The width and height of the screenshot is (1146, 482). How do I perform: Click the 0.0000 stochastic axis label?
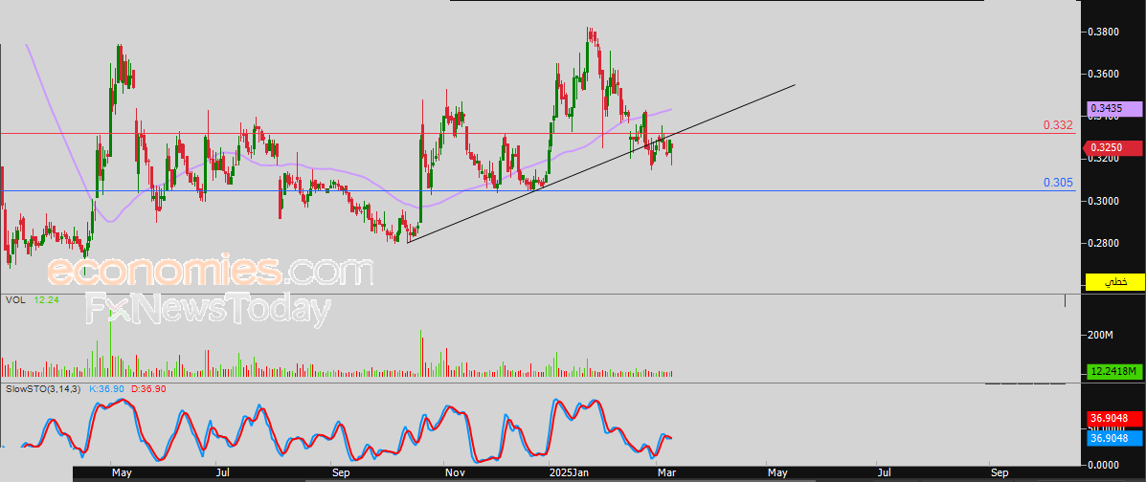pos(1104,465)
